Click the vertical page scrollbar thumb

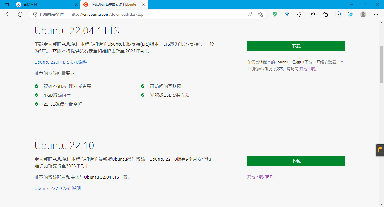coord(381,65)
